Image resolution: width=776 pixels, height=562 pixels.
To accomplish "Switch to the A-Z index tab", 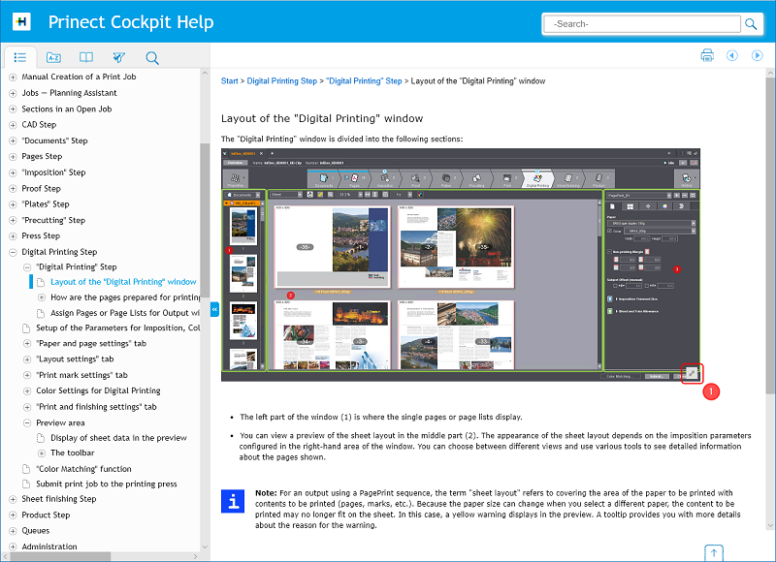I will click(53, 57).
